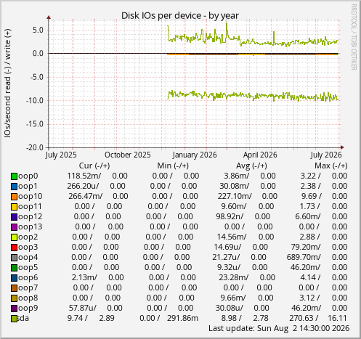Click the '-5.0' y-axis tick label
The image size is (361, 339).
(36, 77)
